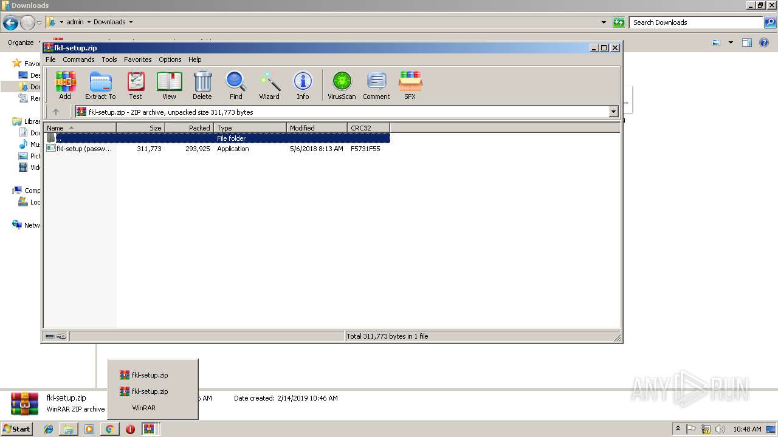The image size is (778, 437).
Task: Sort by CRC32 column header
Action: click(x=368, y=128)
